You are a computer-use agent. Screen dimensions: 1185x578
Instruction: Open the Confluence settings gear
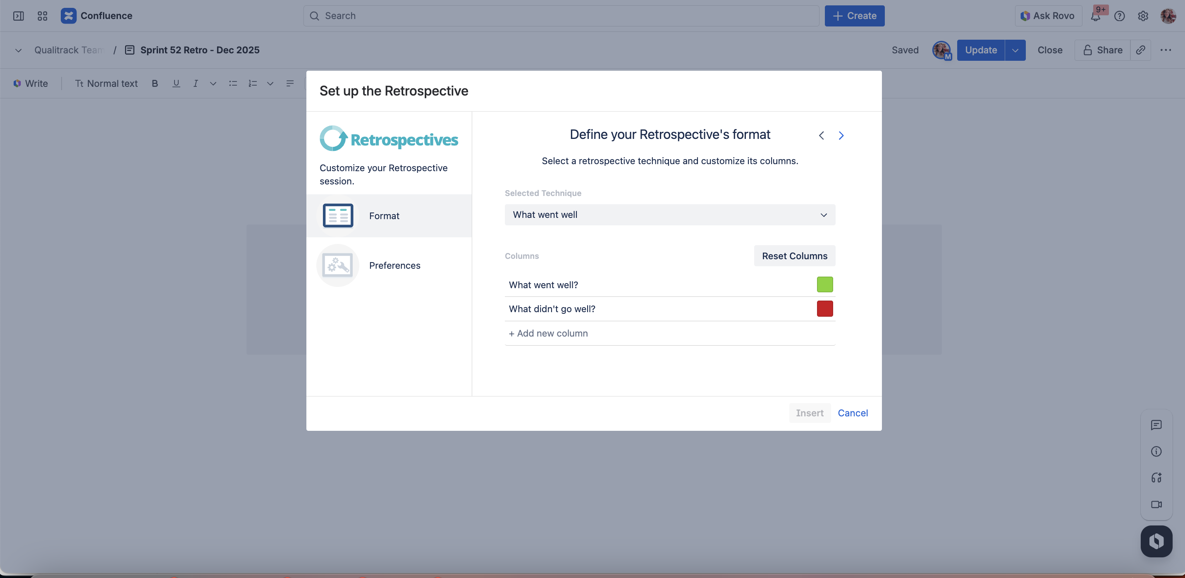tap(1143, 16)
